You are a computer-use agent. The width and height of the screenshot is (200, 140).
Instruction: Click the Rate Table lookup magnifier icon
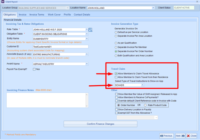[90, 30]
